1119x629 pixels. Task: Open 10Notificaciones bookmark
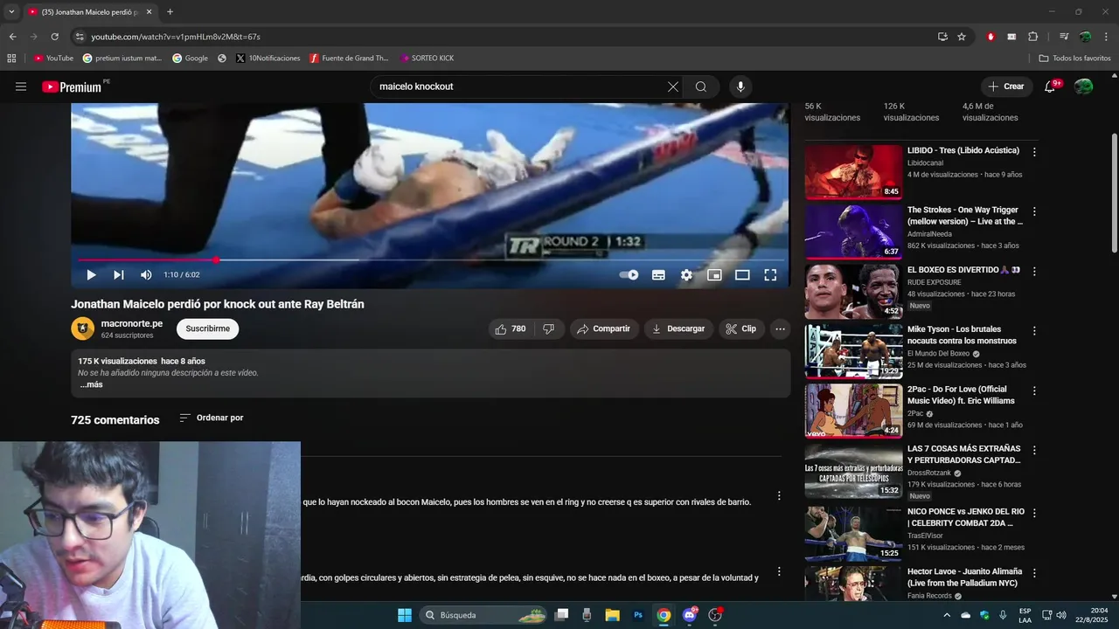coord(268,59)
